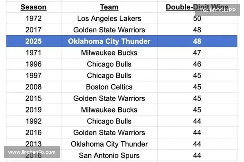Viewport: 244px width, 162px height.
Task: Click the www.linchen56.com watermark link
Action: [32, 152]
